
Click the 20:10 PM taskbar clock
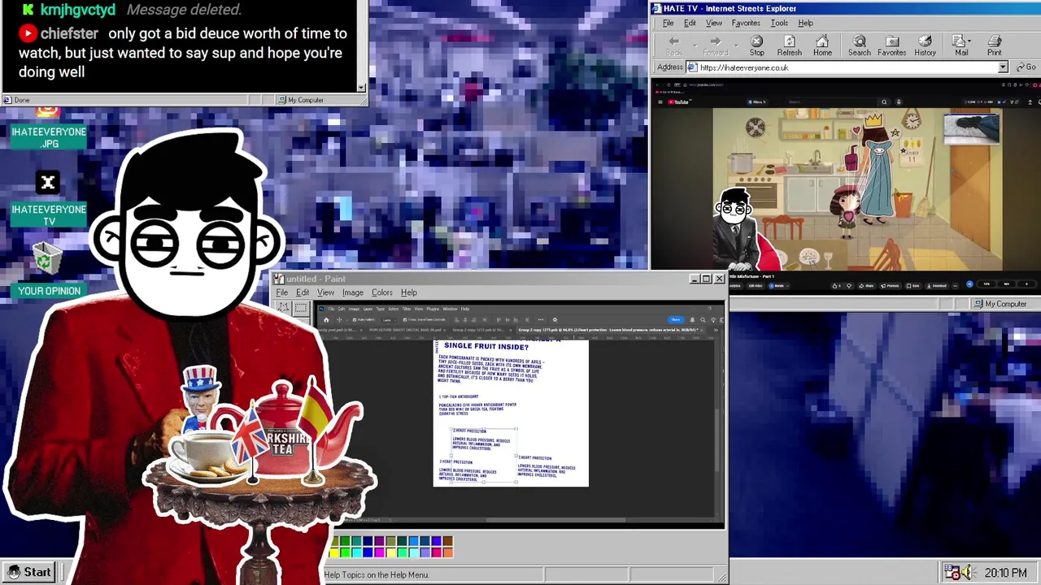point(1005,573)
